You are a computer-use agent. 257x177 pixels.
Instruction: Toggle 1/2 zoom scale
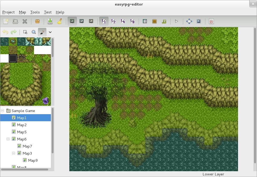click(113, 21)
